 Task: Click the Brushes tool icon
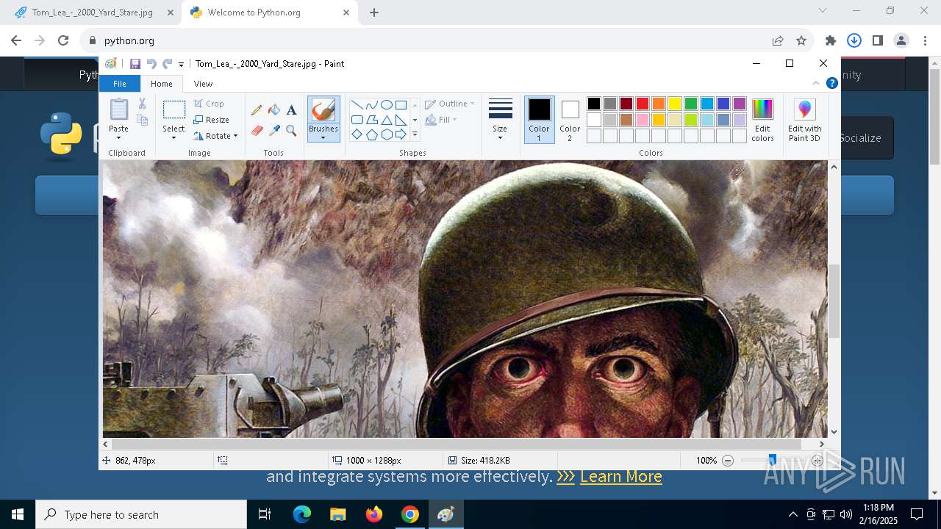coord(323,110)
